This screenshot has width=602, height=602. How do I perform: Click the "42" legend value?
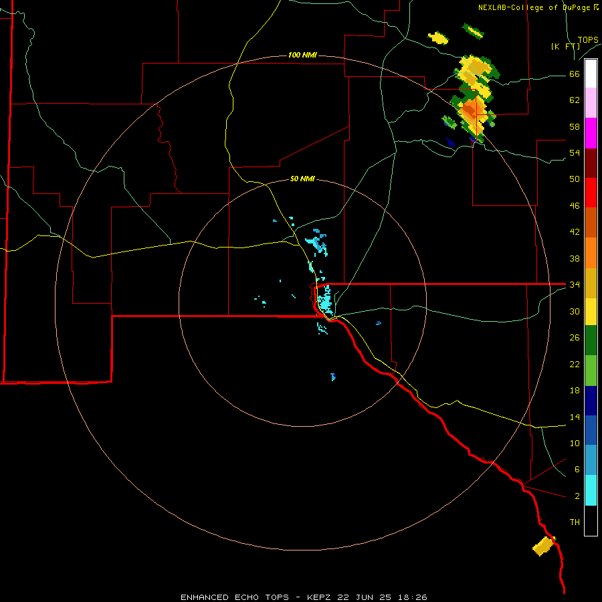(575, 232)
